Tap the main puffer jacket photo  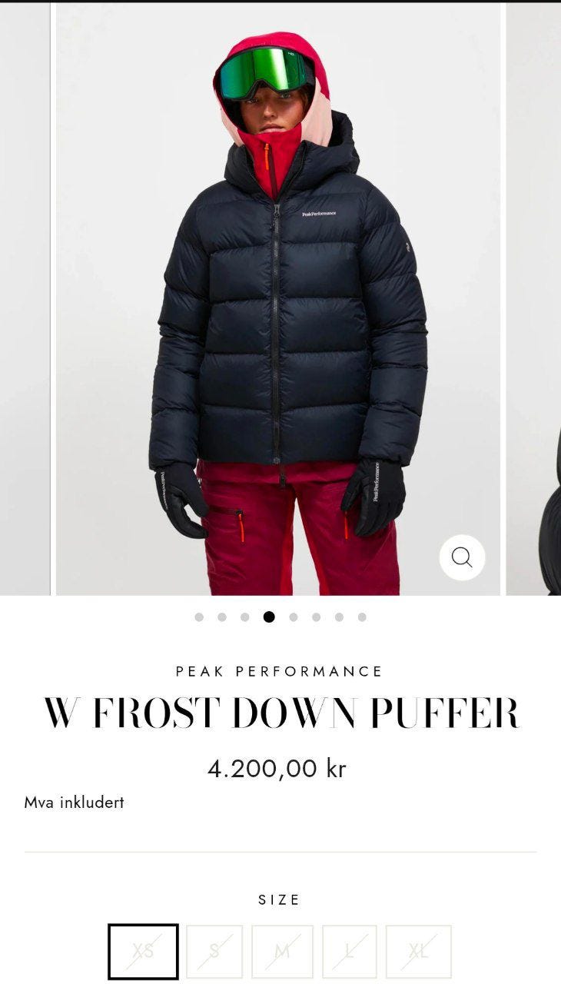[278, 298]
